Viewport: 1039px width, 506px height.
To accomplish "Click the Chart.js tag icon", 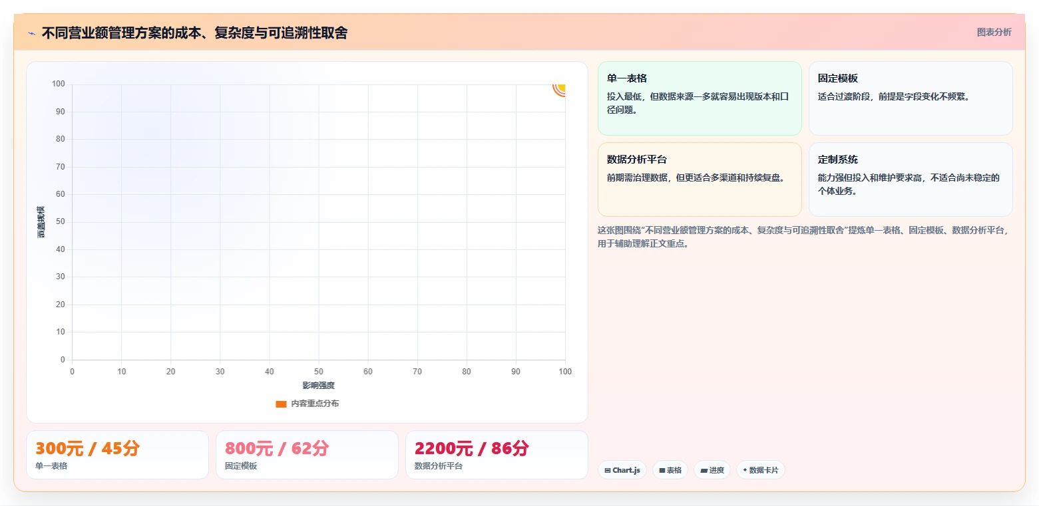I will click(x=608, y=471).
